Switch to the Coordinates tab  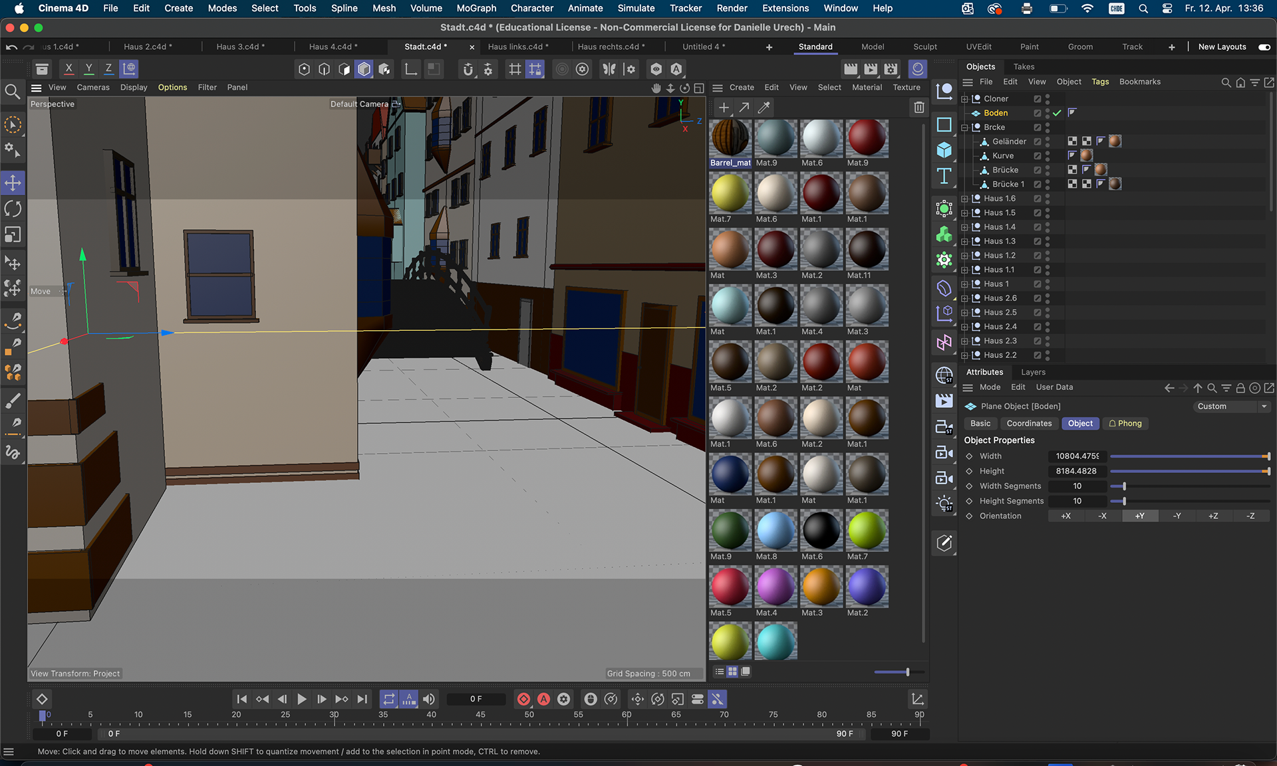[1029, 423]
